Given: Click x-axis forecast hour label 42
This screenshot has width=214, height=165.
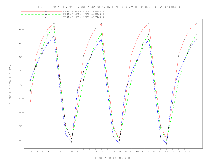Looking at the screenshot, I should (x=113, y=152).
